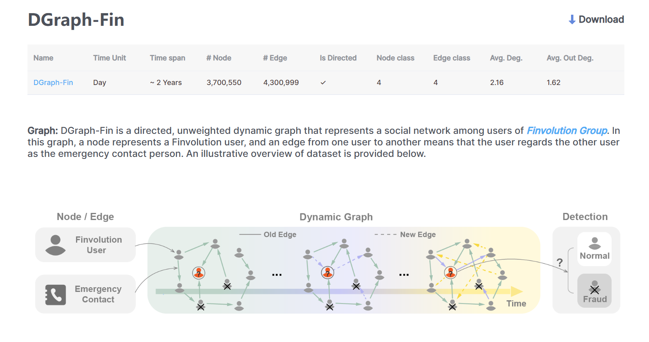
Task: Click the Finvolution User person icon
Action: (56, 245)
